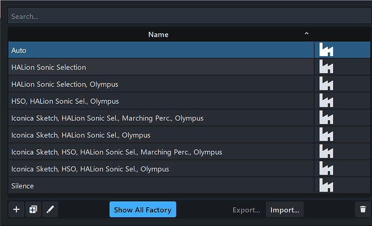Viewport: 372px width, 226px height.
Task: Click factory icon beside HALion Sonic Selection
Action: click(x=326, y=67)
